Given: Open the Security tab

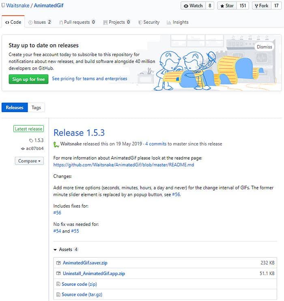Looking at the screenshot, I should click(x=149, y=22).
